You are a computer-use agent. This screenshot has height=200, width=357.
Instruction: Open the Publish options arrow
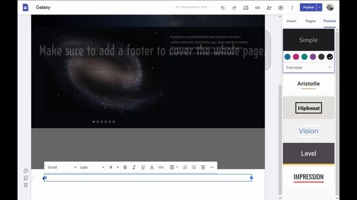pos(320,7)
